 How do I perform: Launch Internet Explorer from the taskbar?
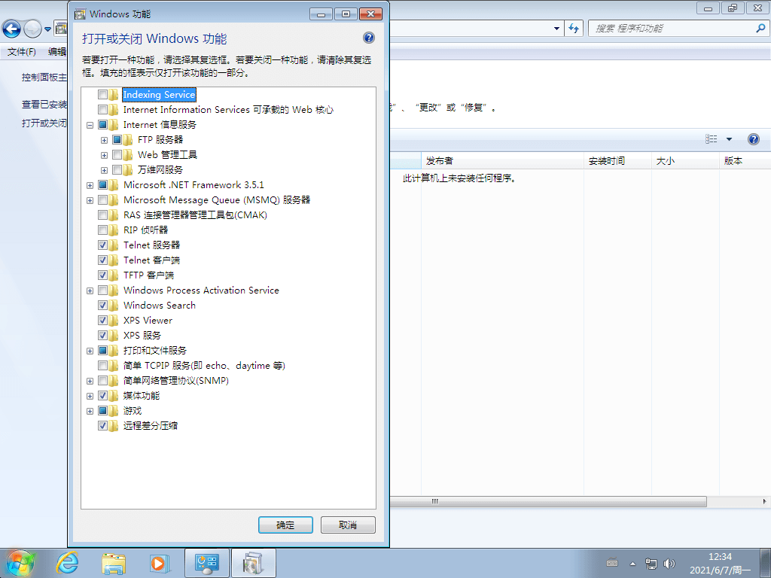click(66, 562)
